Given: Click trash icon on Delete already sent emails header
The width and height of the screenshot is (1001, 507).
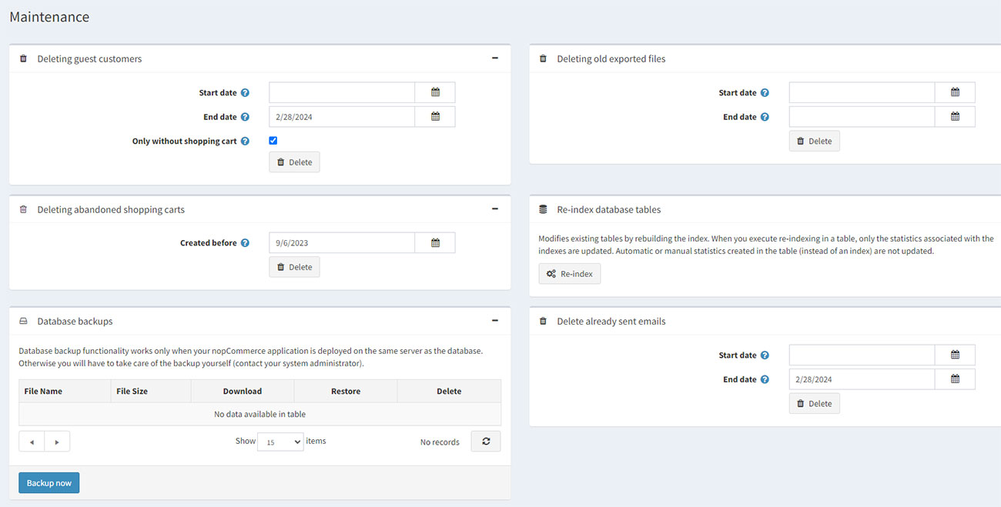Looking at the screenshot, I should (543, 321).
